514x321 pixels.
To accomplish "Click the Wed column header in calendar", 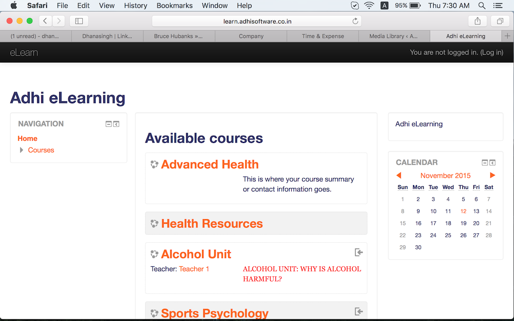I will 448,188.
